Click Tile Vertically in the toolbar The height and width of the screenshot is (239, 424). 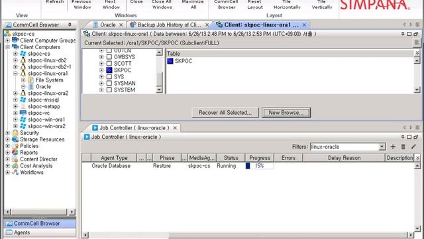[322, 5]
